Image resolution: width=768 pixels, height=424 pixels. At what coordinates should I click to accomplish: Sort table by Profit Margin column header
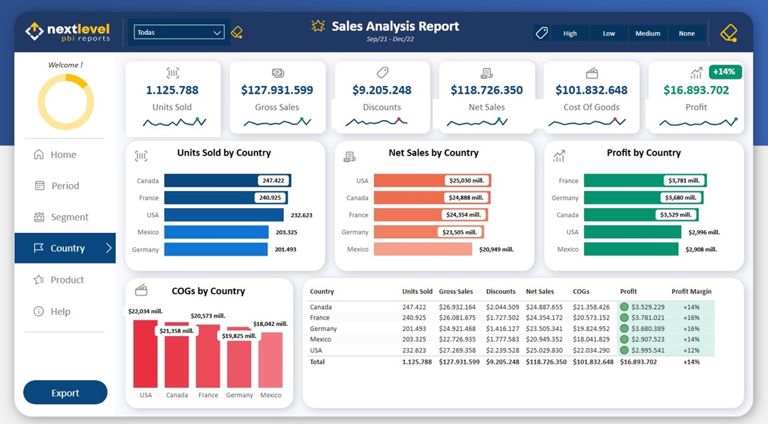pos(691,291)
